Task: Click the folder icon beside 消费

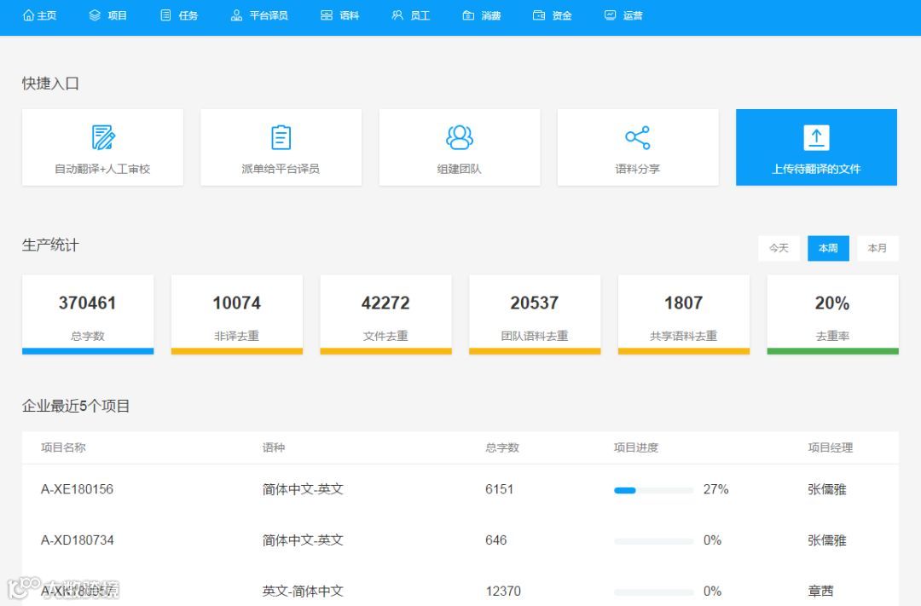Action: coord(468,15)
